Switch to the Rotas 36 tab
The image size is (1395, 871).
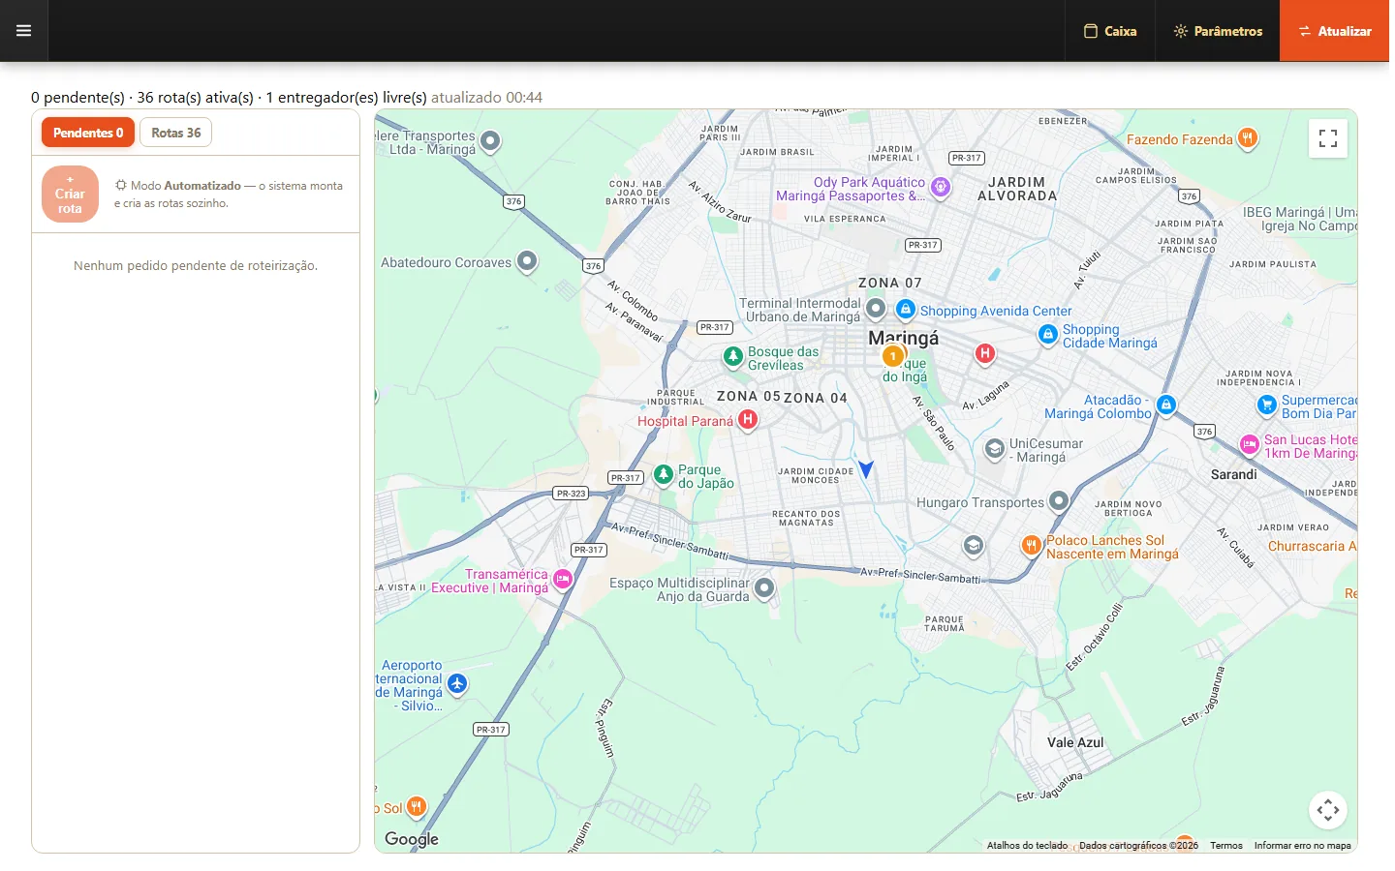(176, 133)
